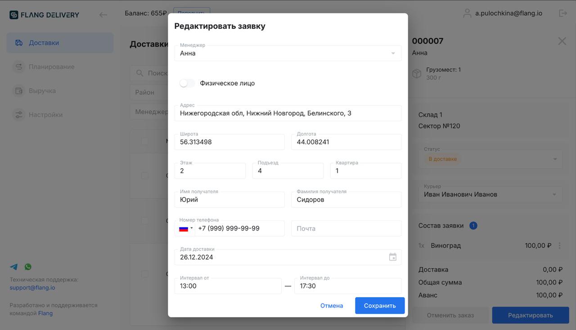Click the logout icon near the email
The image size is (576, 330).
[563, 14]
